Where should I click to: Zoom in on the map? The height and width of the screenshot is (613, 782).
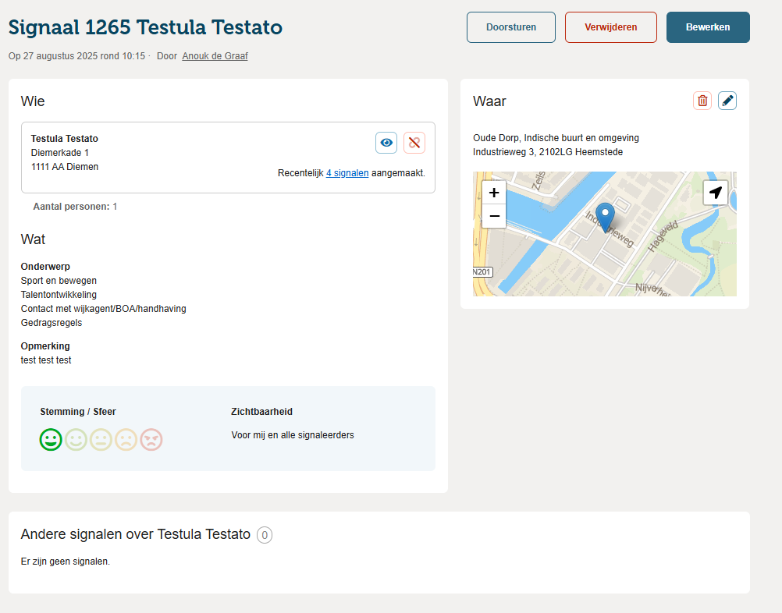(494, 193)
